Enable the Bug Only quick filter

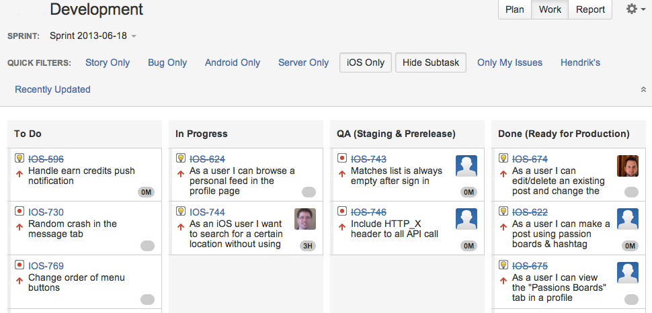pyautogui.click(x=167, y=62)
